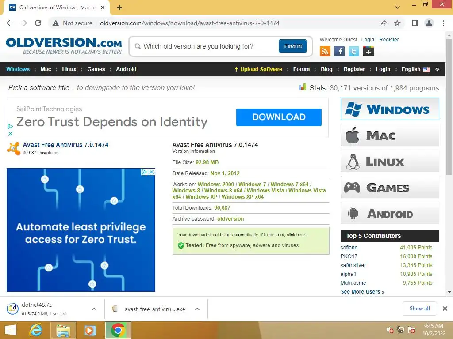Close the top banner ad with X
This screenshot has width=453, height=339.
(10, 133)
